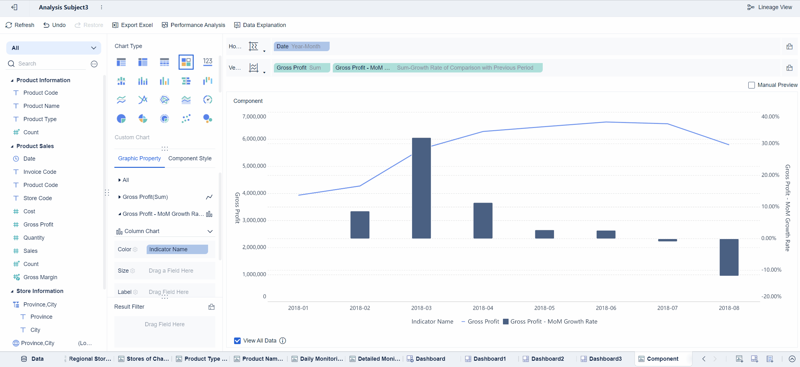Open the field list options (ellipsis) icon
Image resolution: width=800 pixels, height=367 pixels.
click(x=94, y=64)
